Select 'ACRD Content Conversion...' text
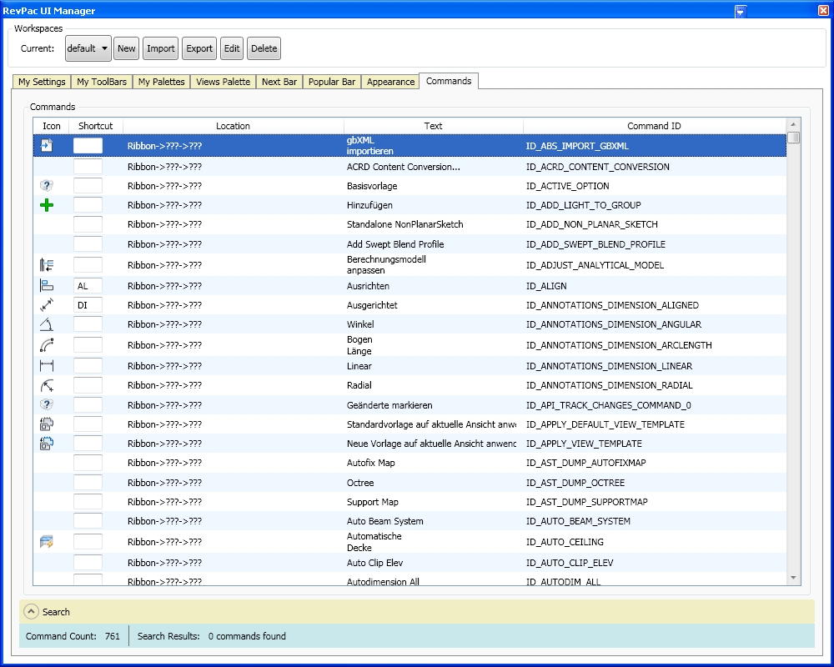Screen dimensions: 834x667 [403, 167]
